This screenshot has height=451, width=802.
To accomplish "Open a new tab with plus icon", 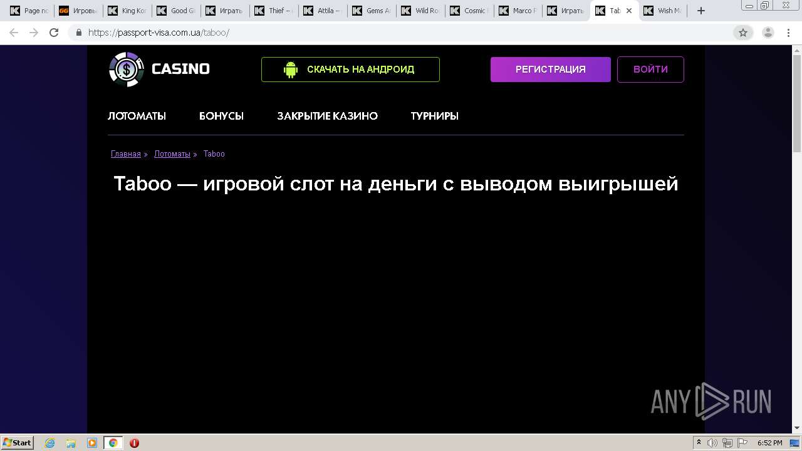I will 701,11.
